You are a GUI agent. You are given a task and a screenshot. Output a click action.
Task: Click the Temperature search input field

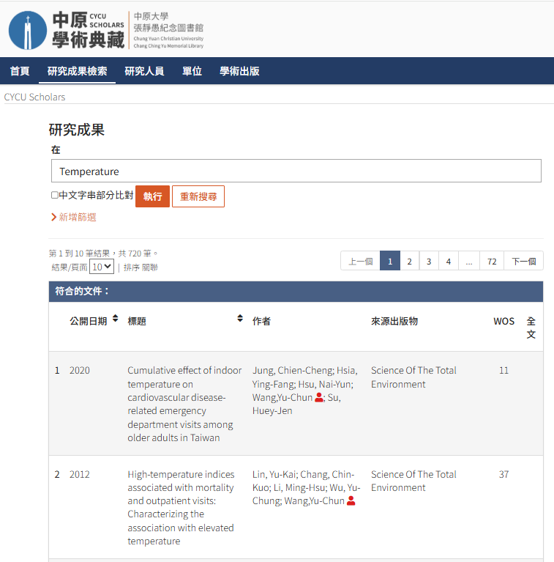[296, 171]
